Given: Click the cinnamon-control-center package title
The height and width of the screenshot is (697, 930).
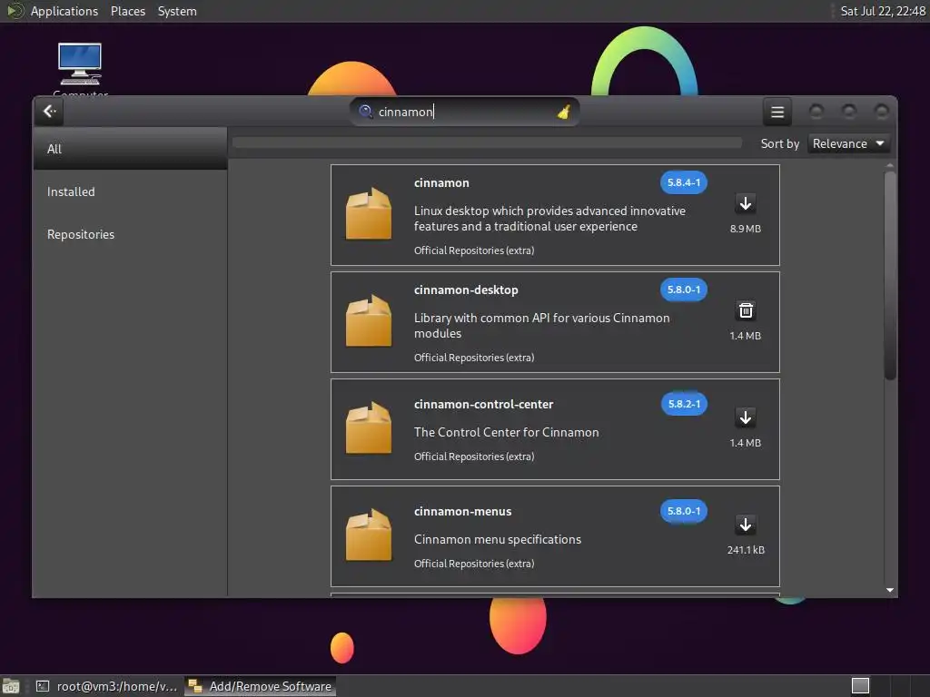Looking at the screenshot, I should click(x=483, y=404).
